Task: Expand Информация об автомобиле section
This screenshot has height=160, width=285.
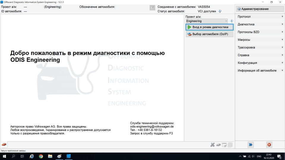Action: (x=260, y=71)
